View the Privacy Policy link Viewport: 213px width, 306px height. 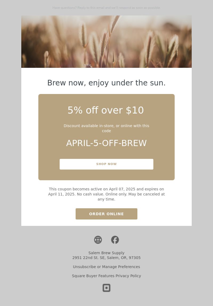point(128,276)
